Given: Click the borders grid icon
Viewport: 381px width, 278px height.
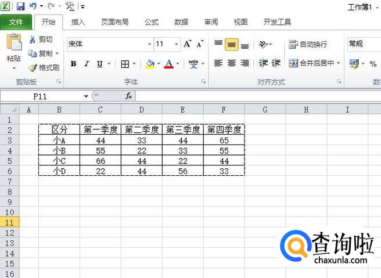Looking at the screenshot, I should 125,64.
